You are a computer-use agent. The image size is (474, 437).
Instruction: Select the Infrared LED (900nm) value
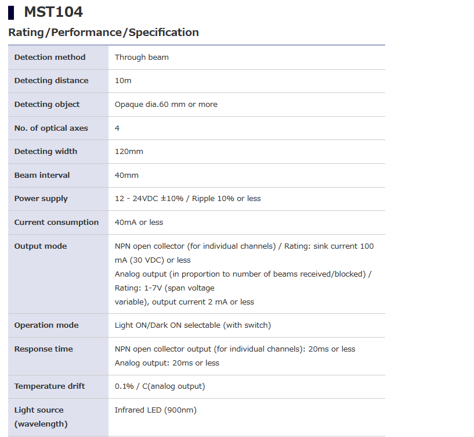pos(155,410)
